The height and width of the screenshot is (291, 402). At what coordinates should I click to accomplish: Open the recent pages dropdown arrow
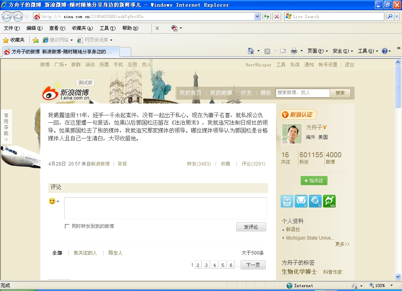pyautogui.click(x=26, y=17)
